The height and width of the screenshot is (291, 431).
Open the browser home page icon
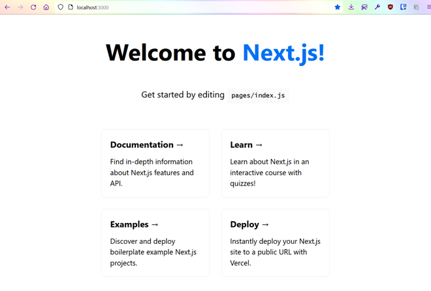pos(46,7)
